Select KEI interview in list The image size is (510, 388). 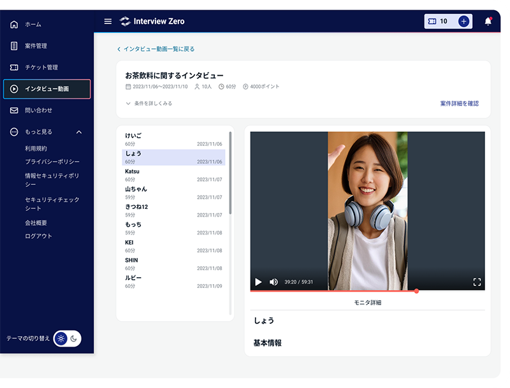tap(173, 247)
